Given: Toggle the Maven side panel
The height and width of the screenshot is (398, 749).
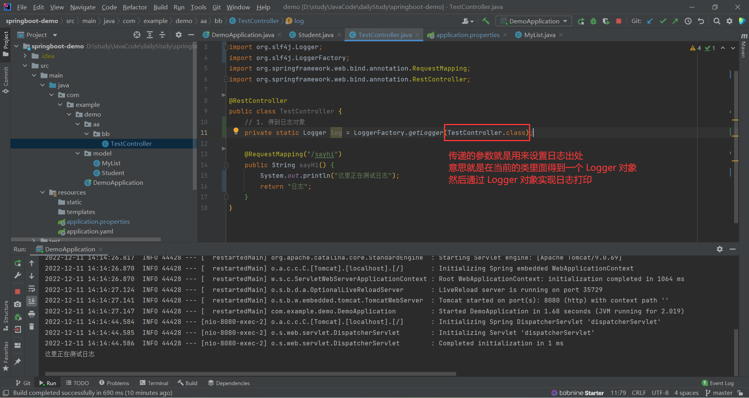Looking at the screenshot, I should click(x=744, y=46).
